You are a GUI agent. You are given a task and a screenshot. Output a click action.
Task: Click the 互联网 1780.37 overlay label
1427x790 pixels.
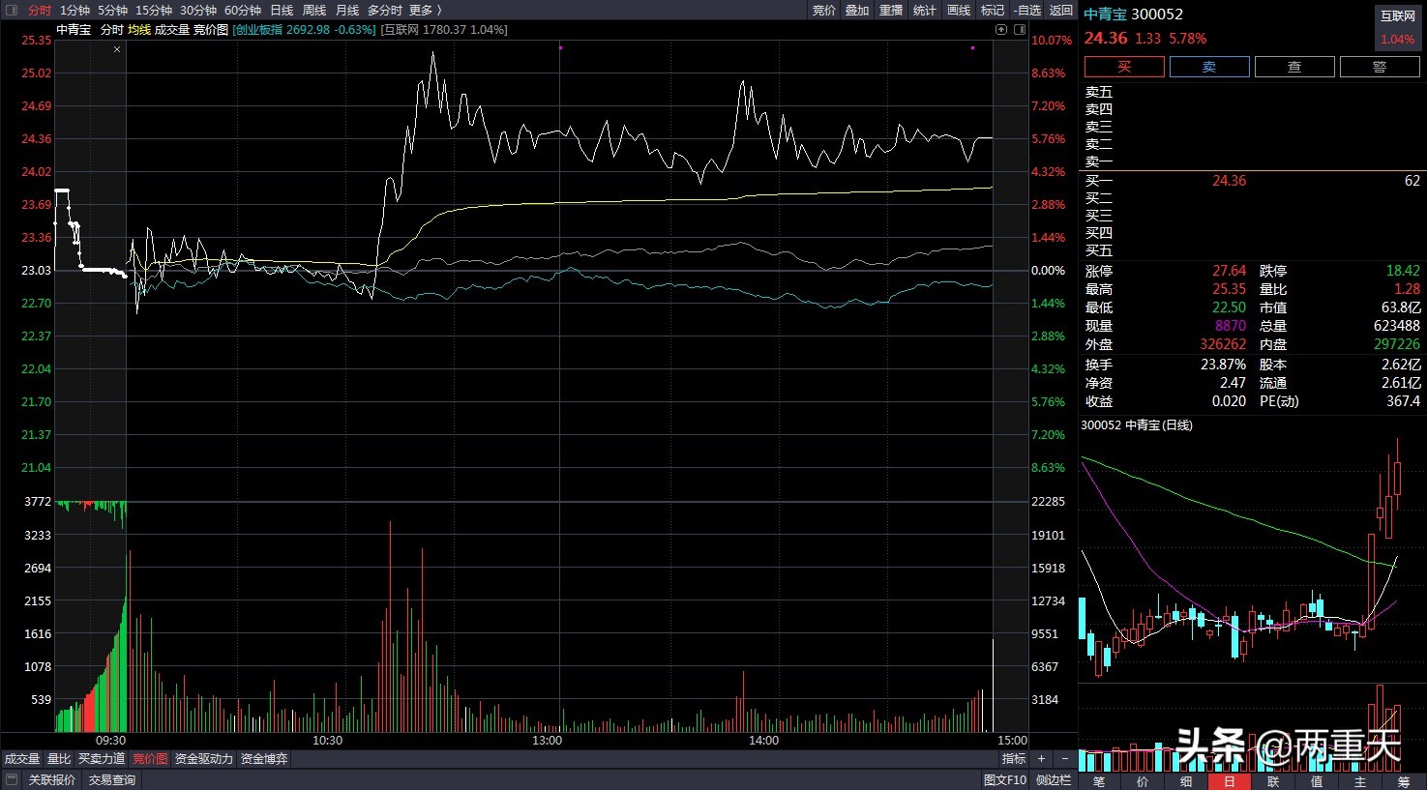(x=444, y=30)
